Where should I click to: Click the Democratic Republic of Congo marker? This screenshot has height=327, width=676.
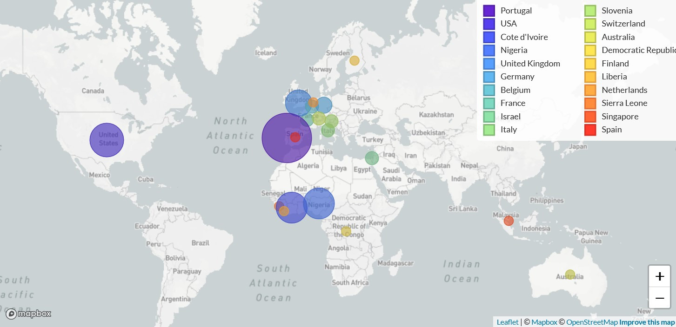[x=346, y=231]
